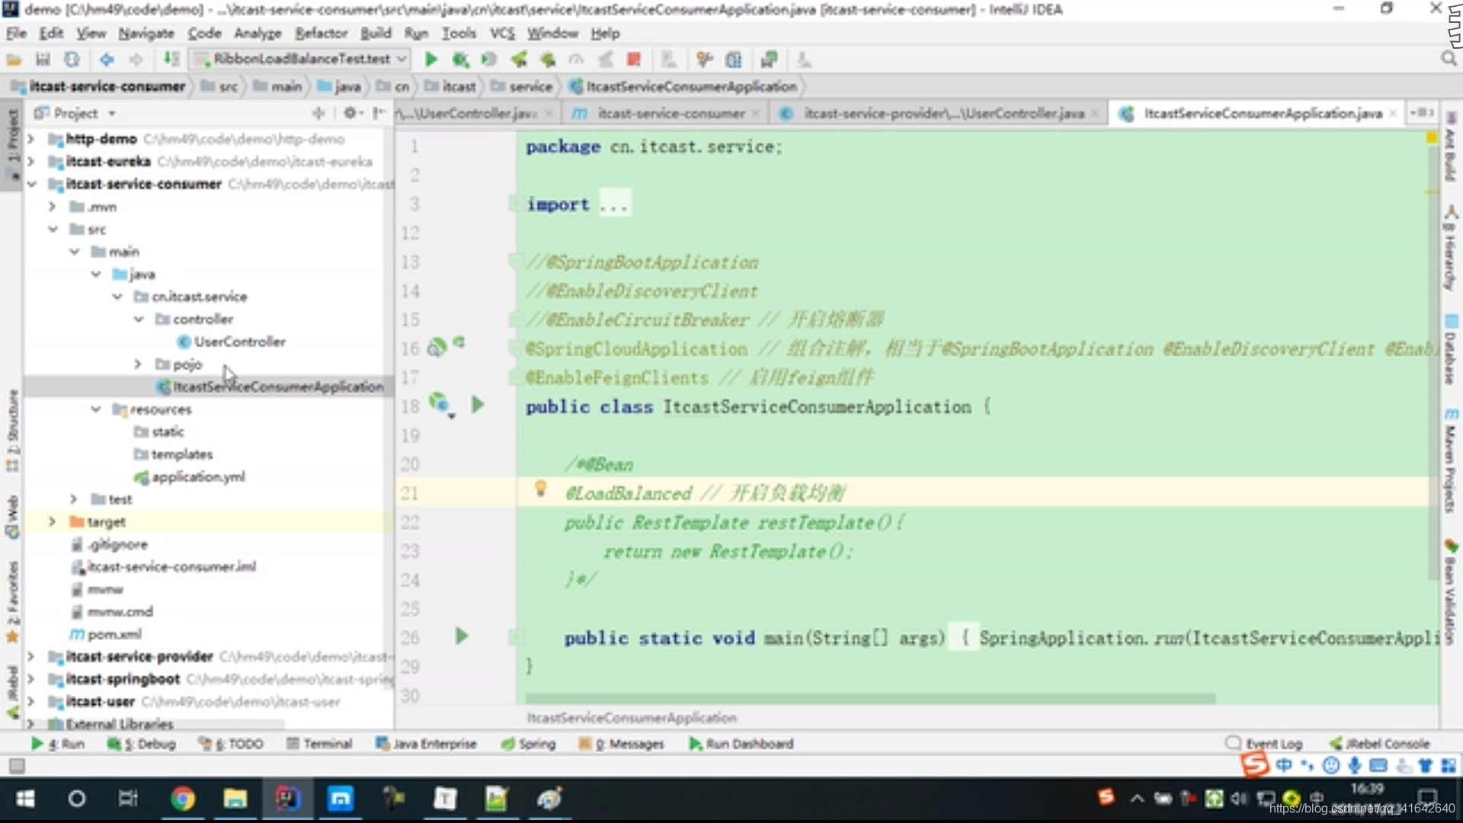Image resolution: width=1463 pixels, height=823 pixels.
Task: Open the Debug tool window
Action: [x=142, y=744]
